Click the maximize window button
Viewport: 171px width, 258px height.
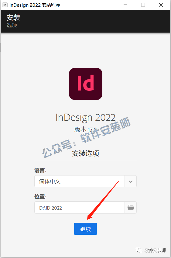143,5
